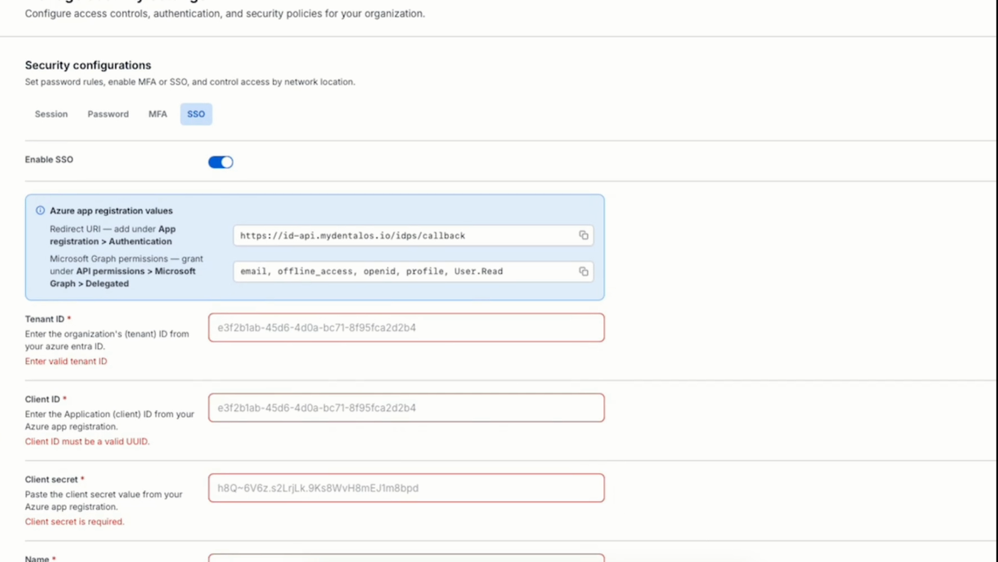The height and width of the screenshot is (562, 998).
Task: Switch to the Session tab
Action: pyautogui.click(x=51, y=114)
